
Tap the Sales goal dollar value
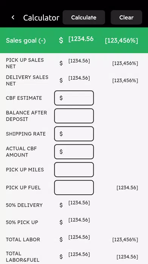(81, 39)
